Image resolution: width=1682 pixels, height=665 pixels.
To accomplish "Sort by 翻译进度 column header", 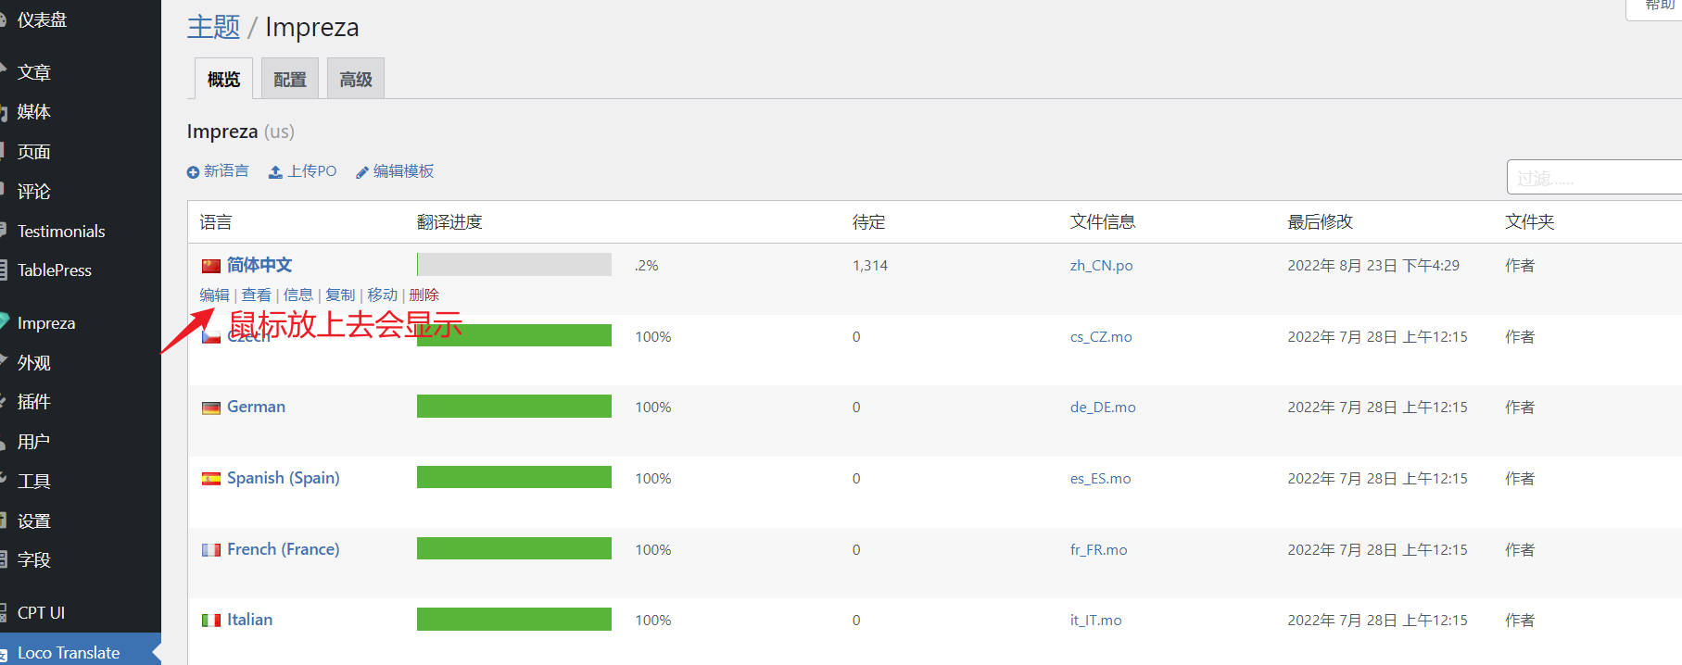I will point(449,222).
